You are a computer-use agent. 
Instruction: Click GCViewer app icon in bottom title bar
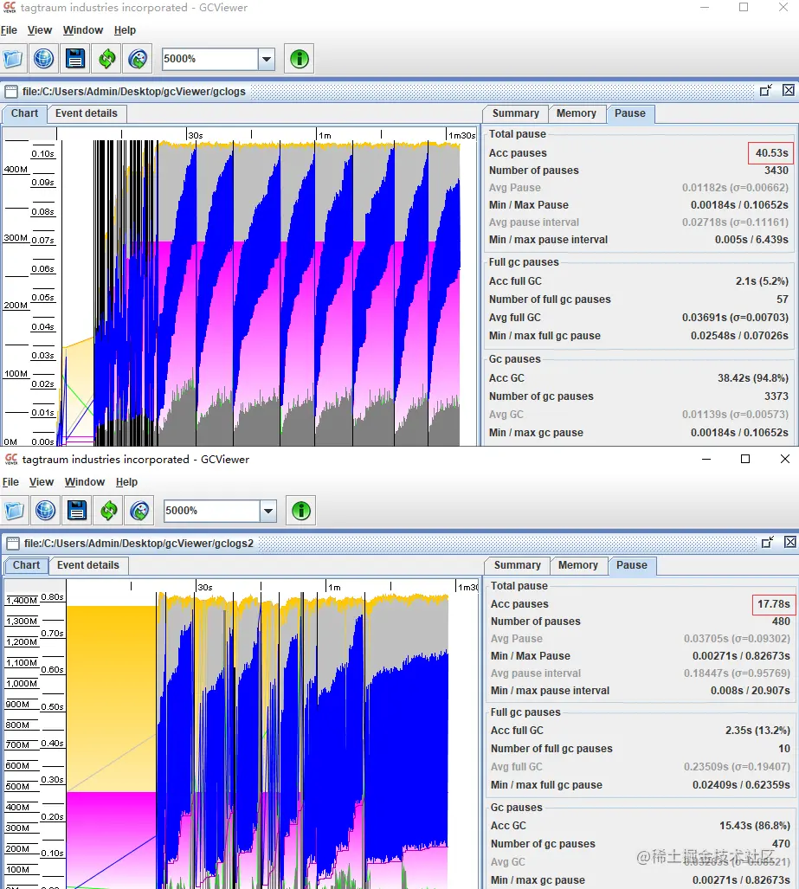coord(11,460)
